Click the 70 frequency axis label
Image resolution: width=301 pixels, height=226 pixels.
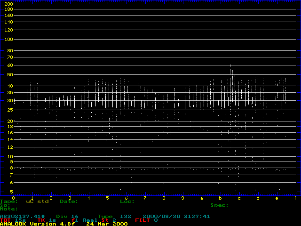point(10,57)
